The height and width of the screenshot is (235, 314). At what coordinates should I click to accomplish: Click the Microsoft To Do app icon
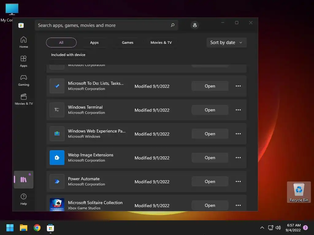pyautogui.click(x=57, y=86)
